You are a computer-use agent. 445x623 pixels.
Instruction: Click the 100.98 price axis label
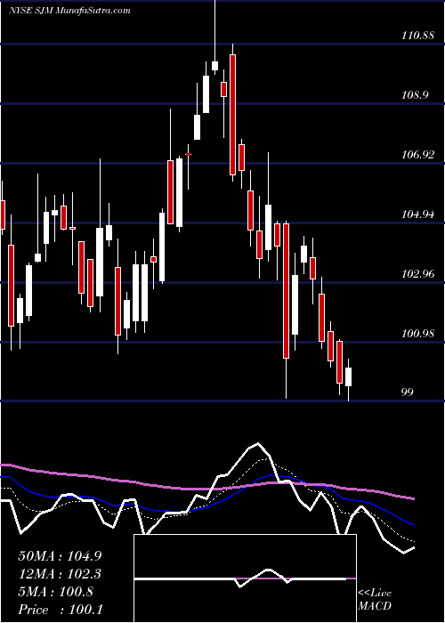(x=417, y=334)
